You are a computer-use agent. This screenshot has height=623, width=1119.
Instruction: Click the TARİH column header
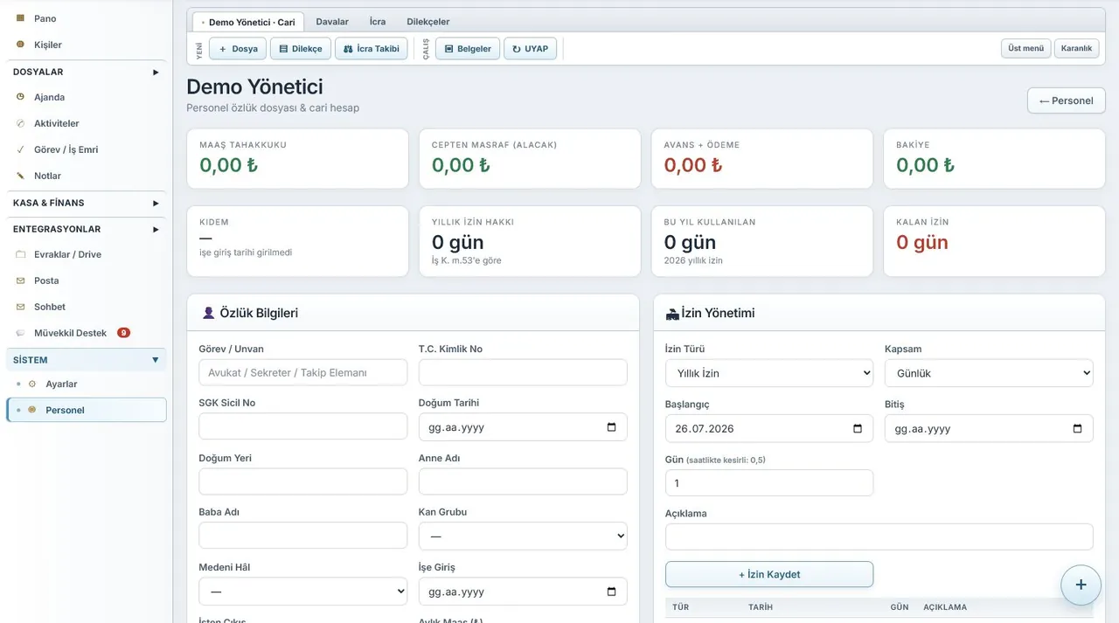[x=760, y=606]
